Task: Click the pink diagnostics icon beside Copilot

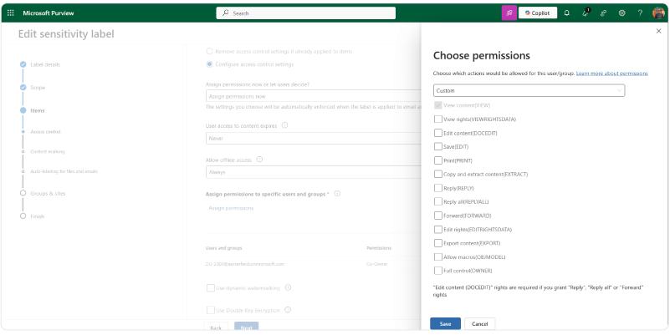Action: pos(509,13)
